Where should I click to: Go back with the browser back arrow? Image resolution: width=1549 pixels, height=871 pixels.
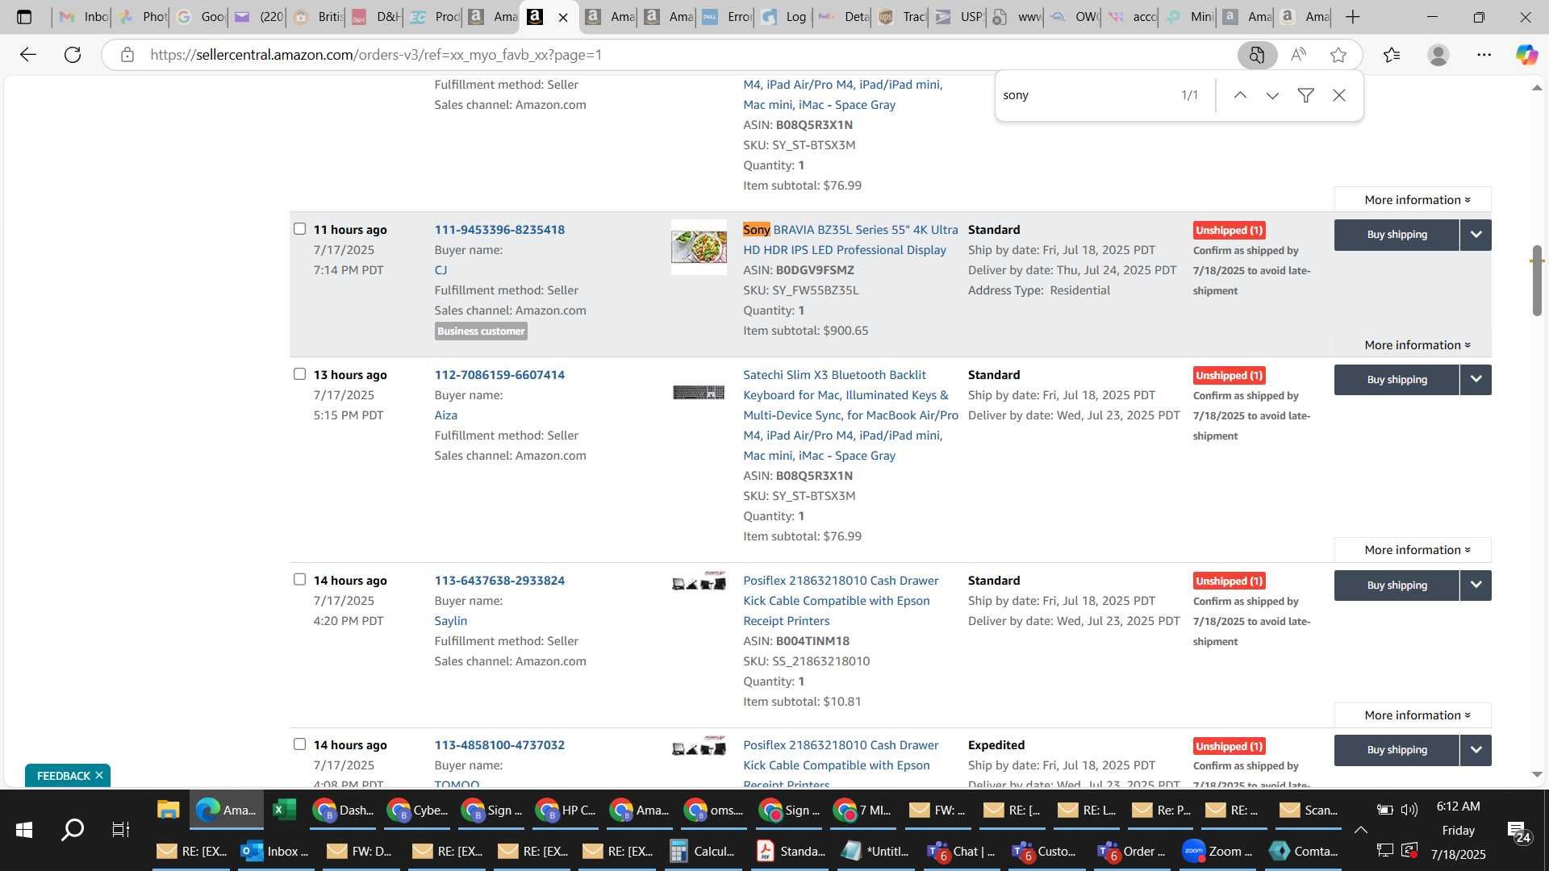[x=28, y=55]
